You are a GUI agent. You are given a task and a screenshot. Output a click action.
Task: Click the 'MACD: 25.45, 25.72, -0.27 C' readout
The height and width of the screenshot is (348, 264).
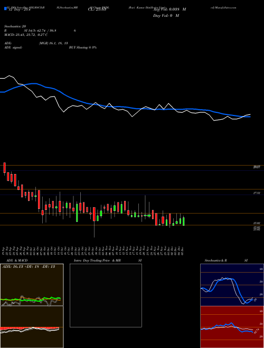(x=26, y=35)
